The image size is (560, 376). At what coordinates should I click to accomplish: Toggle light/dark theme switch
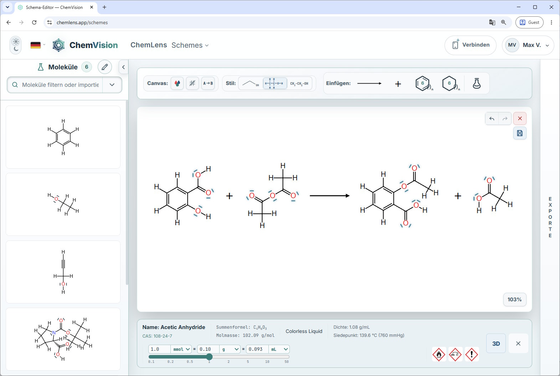(x=16, y=45)
